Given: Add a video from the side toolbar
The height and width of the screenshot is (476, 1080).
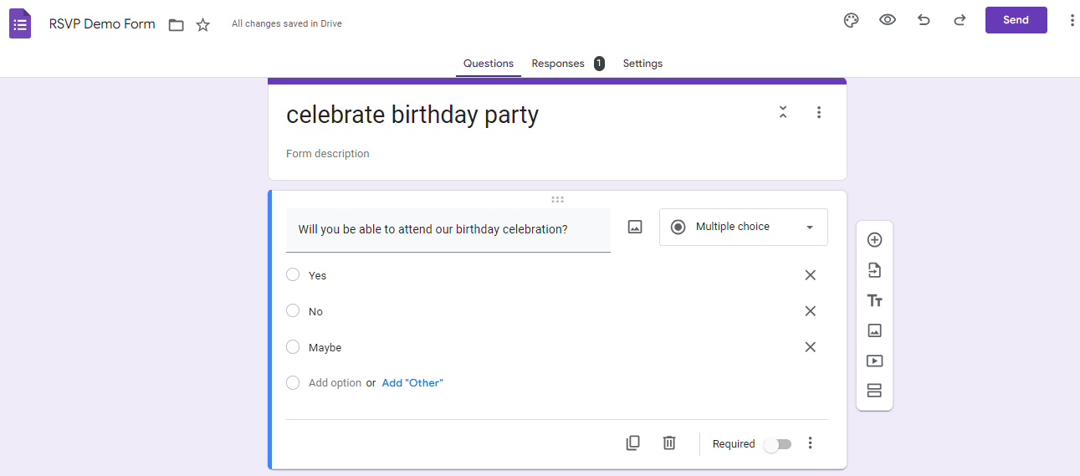Looking at the screenshot, I should (x=874, y=361).
